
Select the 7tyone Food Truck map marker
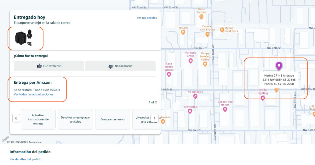(x=222, y=30)
